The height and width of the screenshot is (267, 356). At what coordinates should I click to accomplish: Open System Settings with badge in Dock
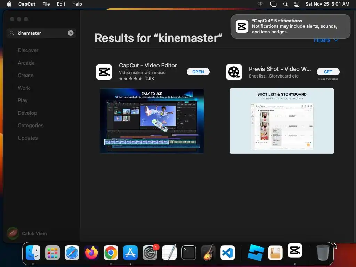tap(150, 253)
